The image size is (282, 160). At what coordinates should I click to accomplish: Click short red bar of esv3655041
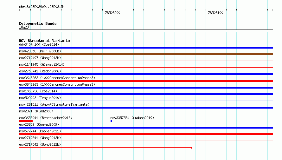pyautogui.click(x=26, y=121)
